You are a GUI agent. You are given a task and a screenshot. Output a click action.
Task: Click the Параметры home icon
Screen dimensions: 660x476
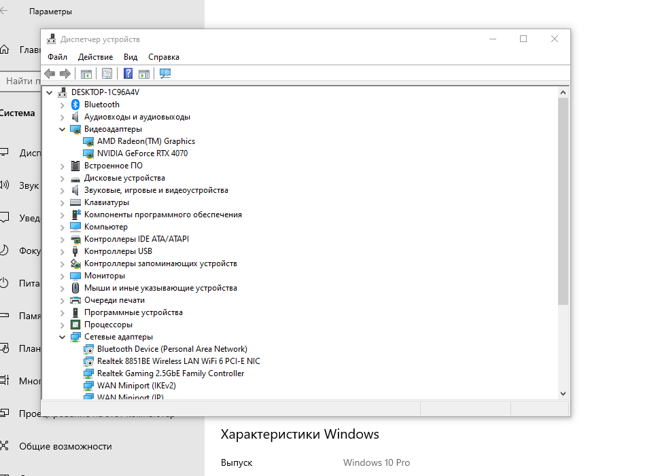click(4, 50)
